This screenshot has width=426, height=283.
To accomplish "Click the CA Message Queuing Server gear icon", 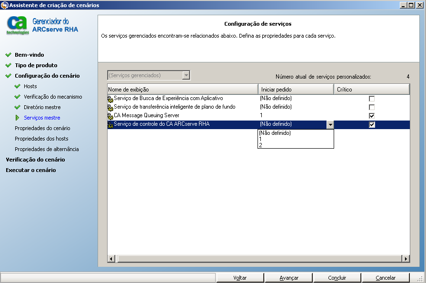I will click(x=110, y=116).
